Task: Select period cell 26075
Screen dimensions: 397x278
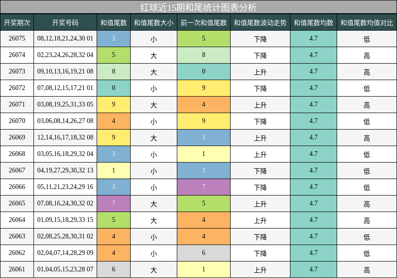Action: (17, 39)
